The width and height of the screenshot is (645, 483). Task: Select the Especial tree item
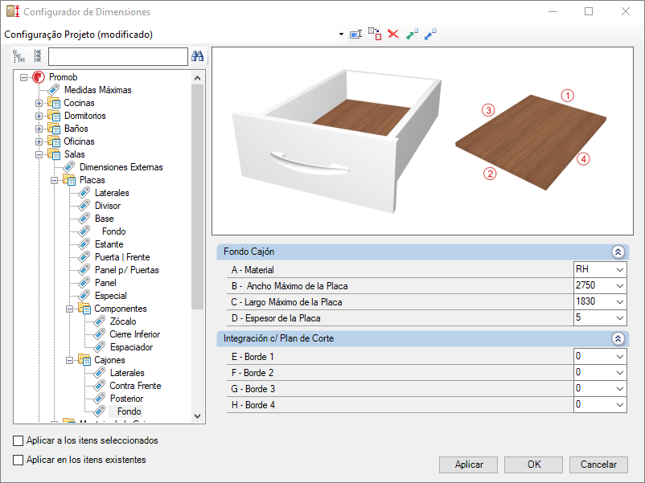[x=111, y=296]
